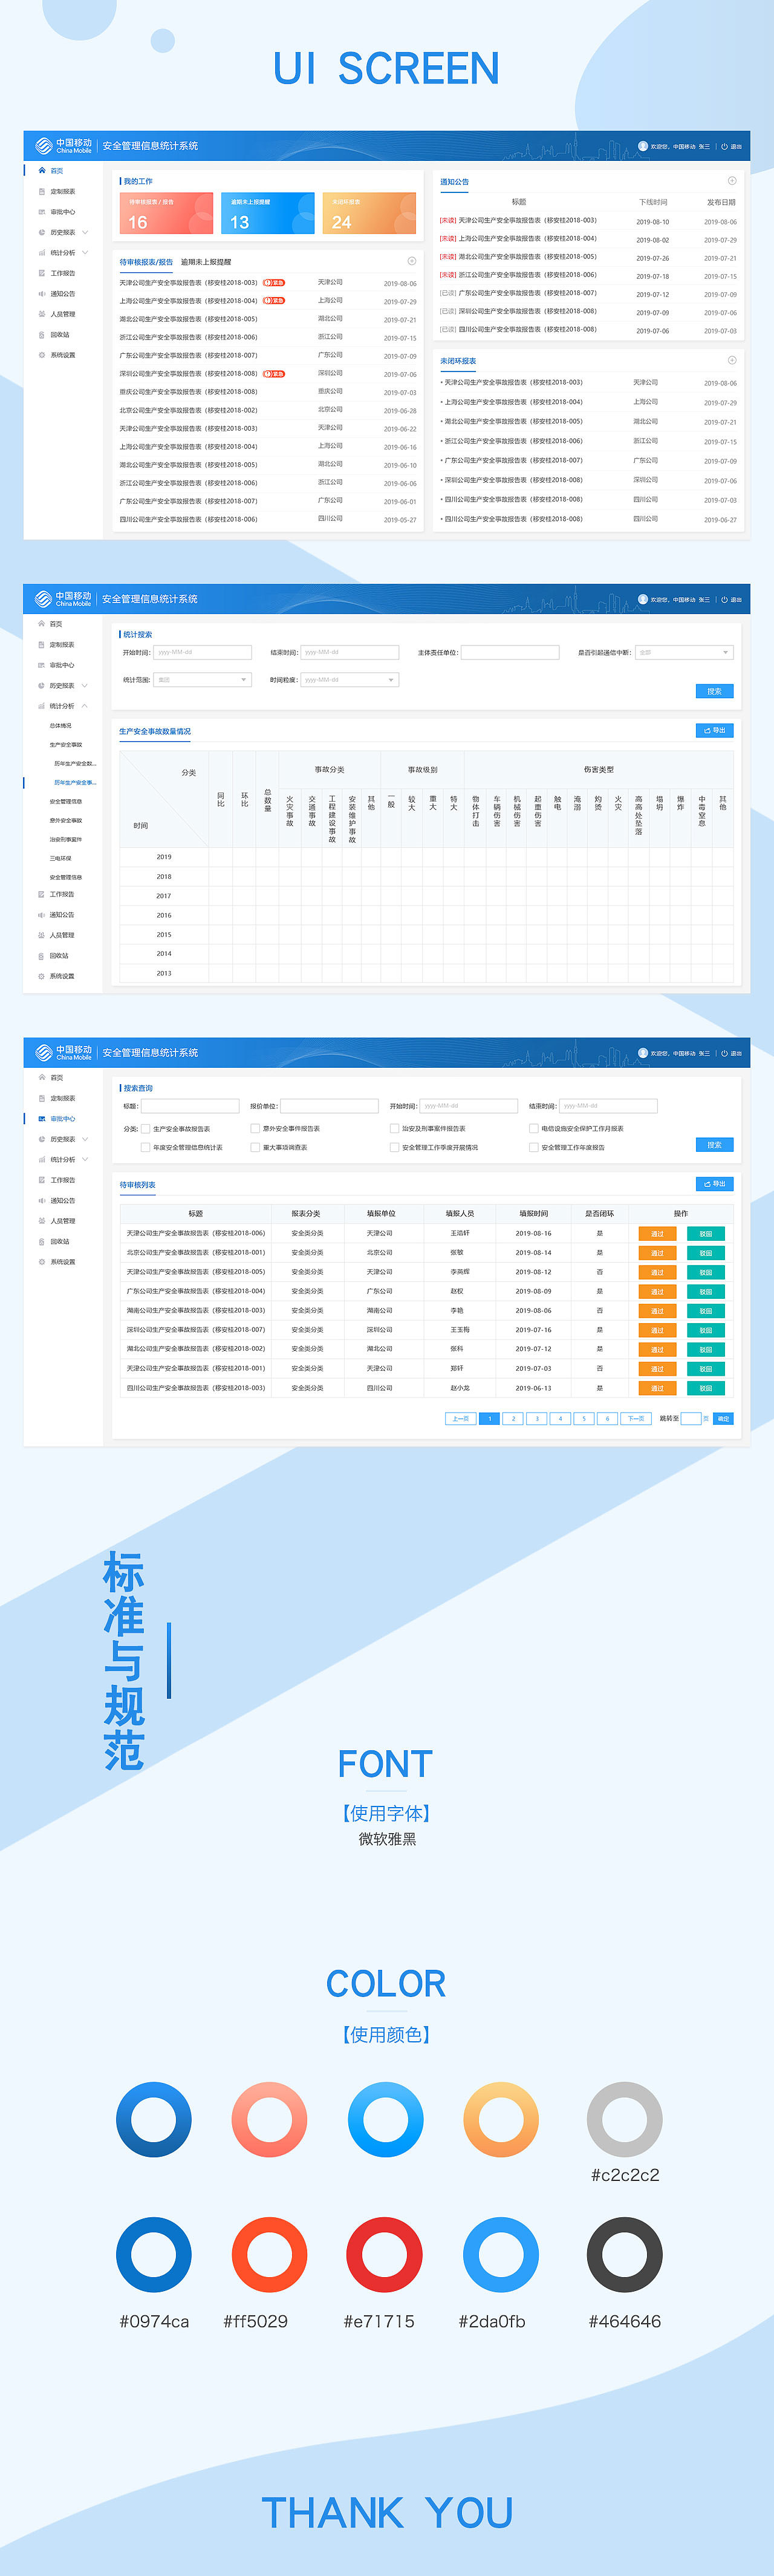Screen dimensions: 774x2576
Task: Check 电信设施安全保护工作月报表 checkbox
Action: (x=533, y=1129)
